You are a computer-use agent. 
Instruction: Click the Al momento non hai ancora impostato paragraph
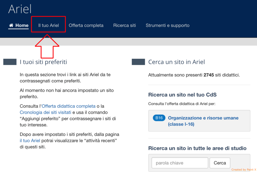[x=67, y=93]
